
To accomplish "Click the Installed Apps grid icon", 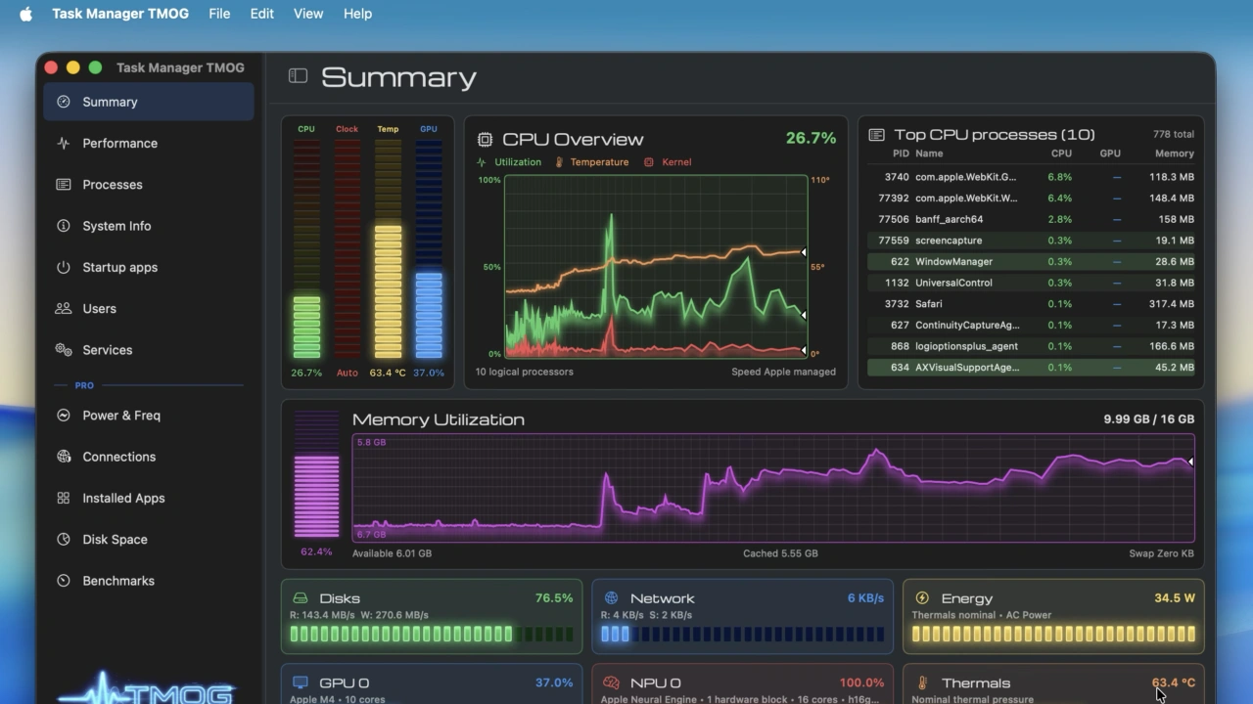I will pyautogui.click(x=64, y=498).
